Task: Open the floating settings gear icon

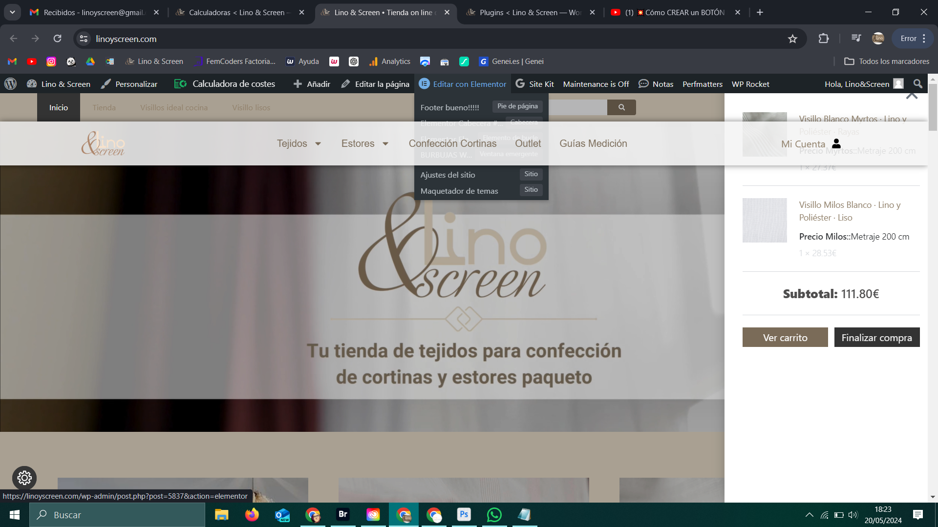Action: point(24,478)
